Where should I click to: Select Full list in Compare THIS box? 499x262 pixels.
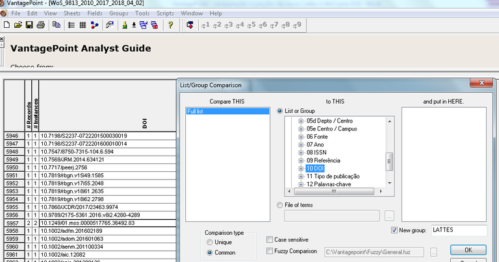227,112
